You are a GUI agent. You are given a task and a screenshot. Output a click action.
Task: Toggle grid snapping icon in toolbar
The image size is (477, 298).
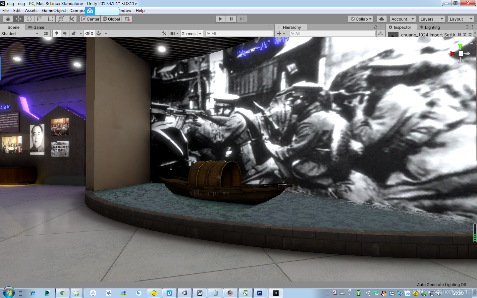[x=127, y=19]
